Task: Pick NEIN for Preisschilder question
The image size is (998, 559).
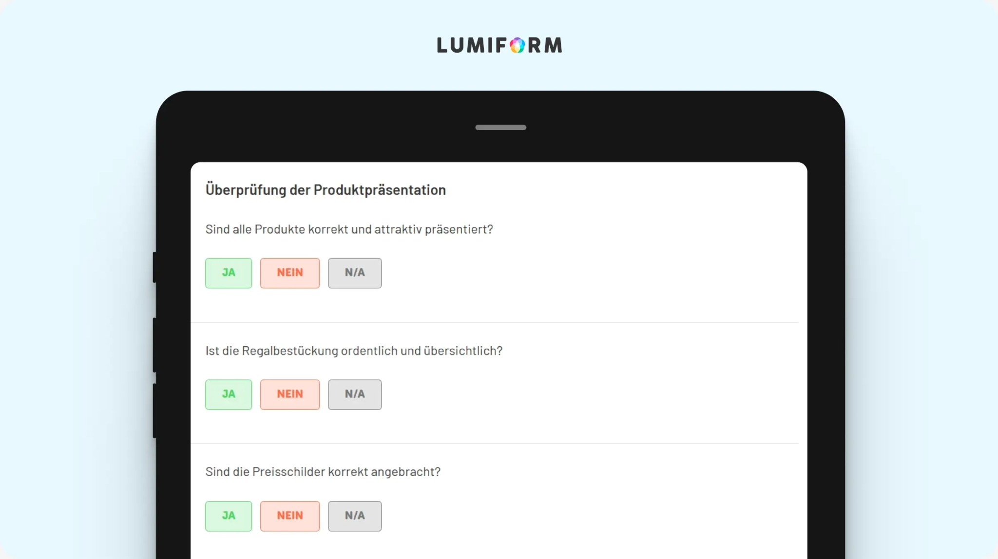Action: click(290, 516)
